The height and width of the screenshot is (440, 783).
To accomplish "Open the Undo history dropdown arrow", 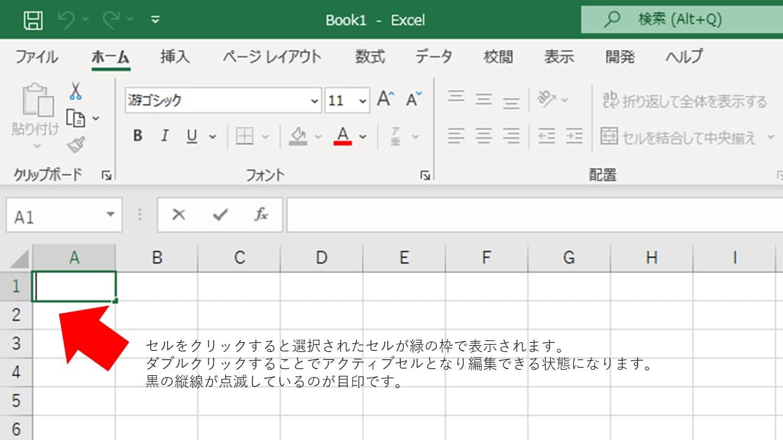I will (85, 20).
